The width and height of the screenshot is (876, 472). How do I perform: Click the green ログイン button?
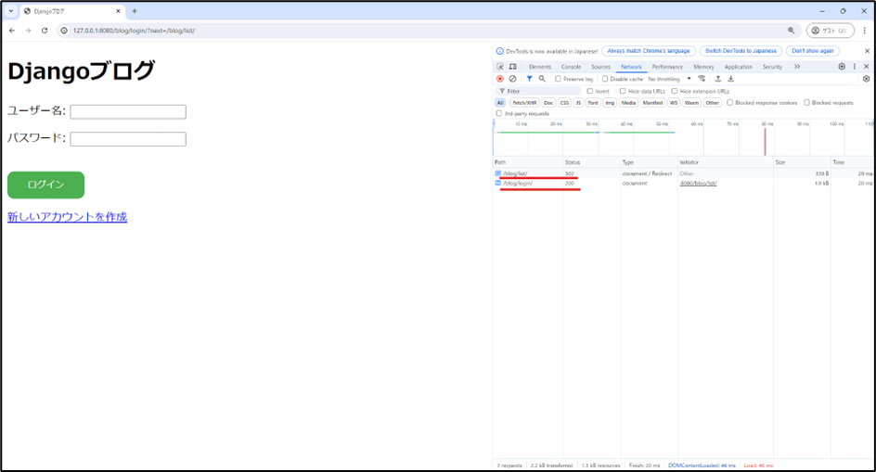[x=45, y=185]
